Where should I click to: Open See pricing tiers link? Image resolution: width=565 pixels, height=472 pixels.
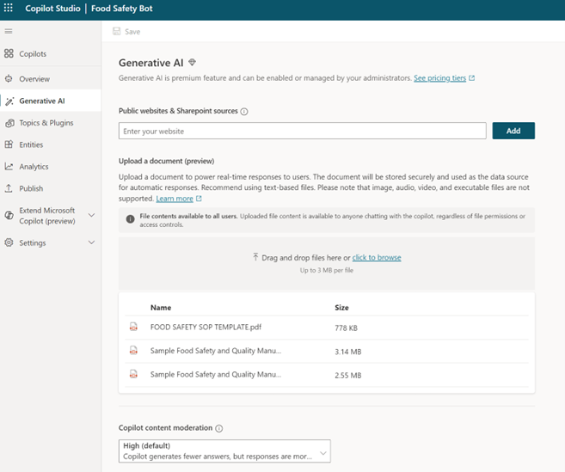tap(439, 78)
